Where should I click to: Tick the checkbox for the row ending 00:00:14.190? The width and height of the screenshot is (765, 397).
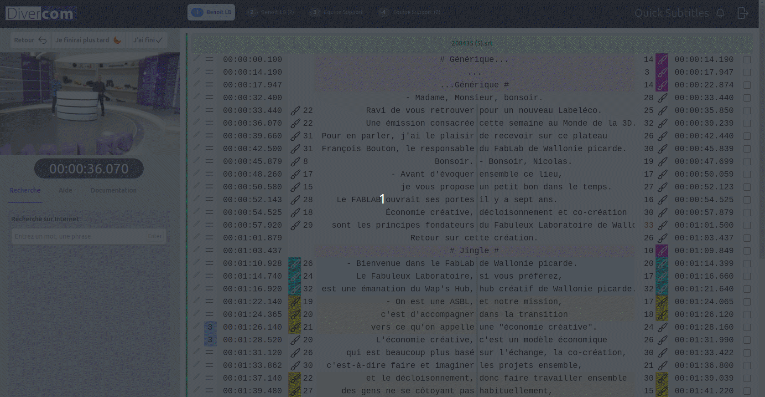pos(747,60)
